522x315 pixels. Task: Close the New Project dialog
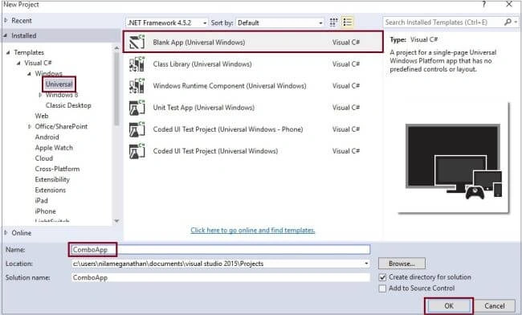pos(509,4)
